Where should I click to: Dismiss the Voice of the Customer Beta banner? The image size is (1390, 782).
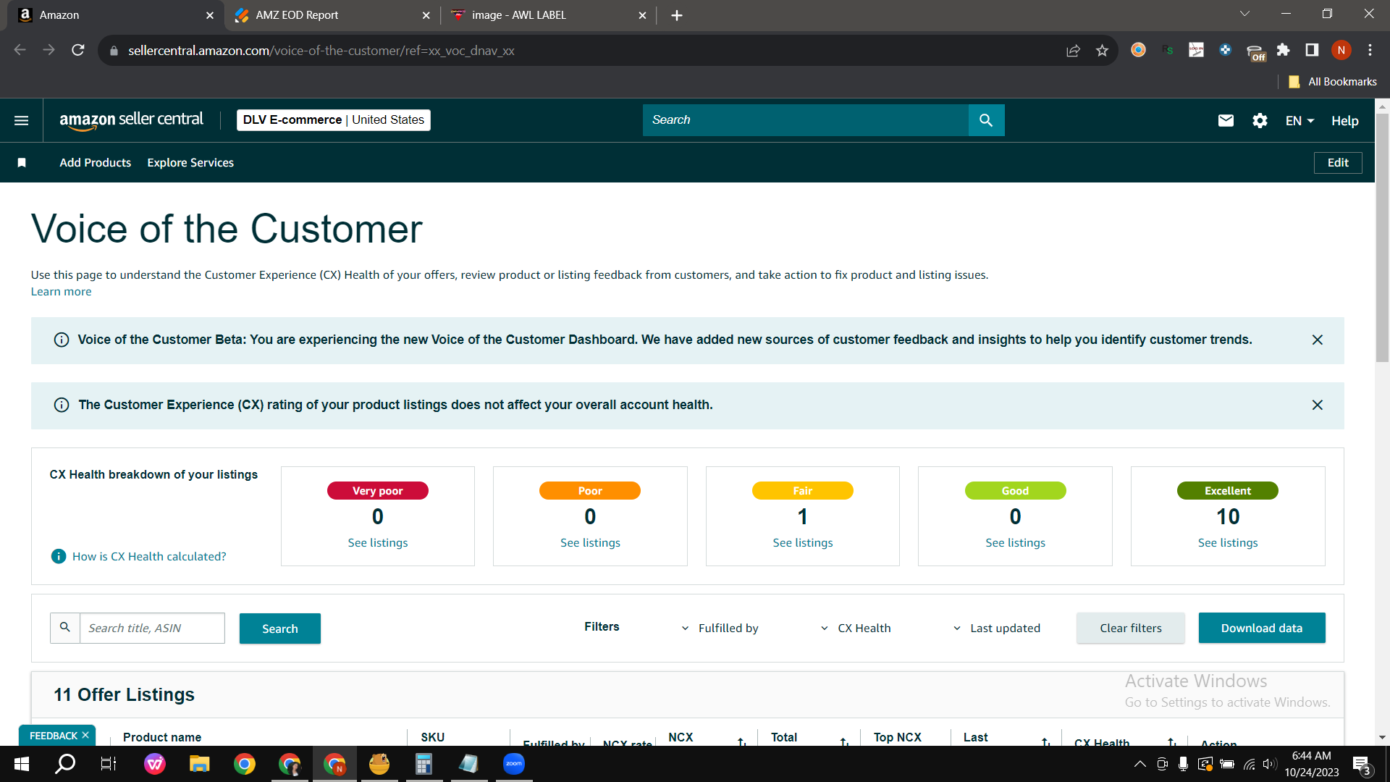pos(1317,340)
